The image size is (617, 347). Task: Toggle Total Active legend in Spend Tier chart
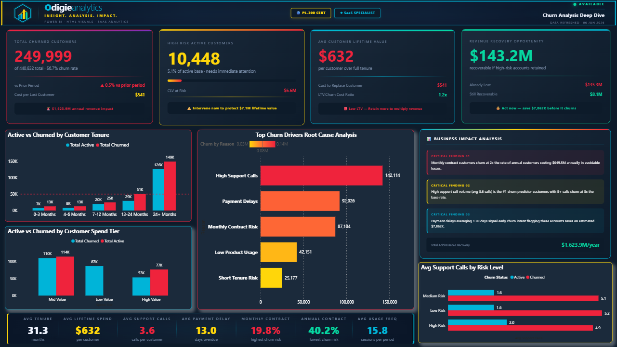pyautogui.click(x=113, y=241)
